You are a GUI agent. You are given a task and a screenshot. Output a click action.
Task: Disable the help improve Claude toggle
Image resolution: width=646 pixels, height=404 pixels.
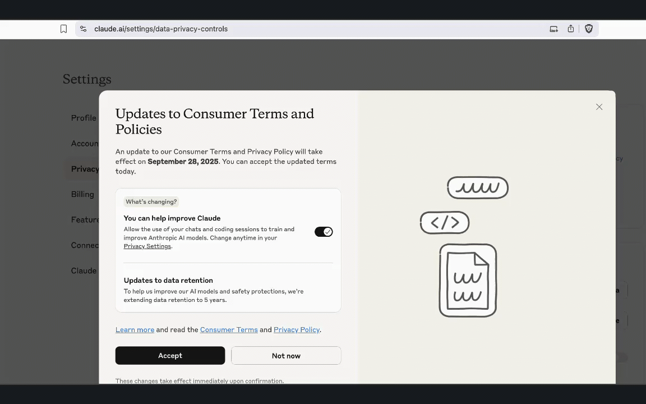point(324,231)
